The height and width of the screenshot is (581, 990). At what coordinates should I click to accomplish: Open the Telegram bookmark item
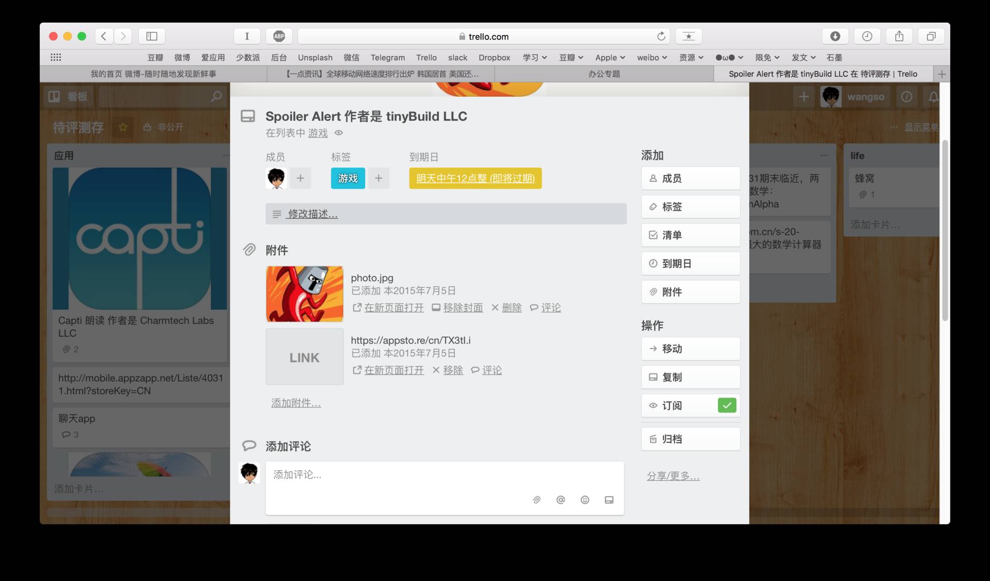387,58
